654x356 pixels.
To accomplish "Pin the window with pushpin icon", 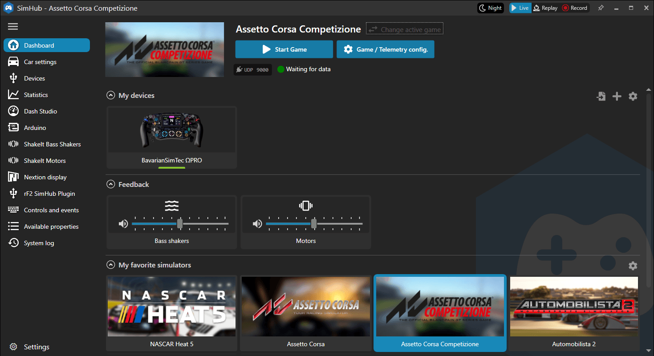I will pyautogui.click(x=601, y=8).
